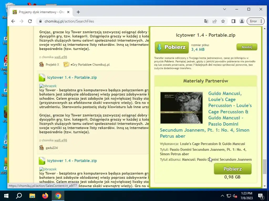Click the padlock site info icon
The width and height of the screenshot is (269, 201).
click(x=40, y=21)
